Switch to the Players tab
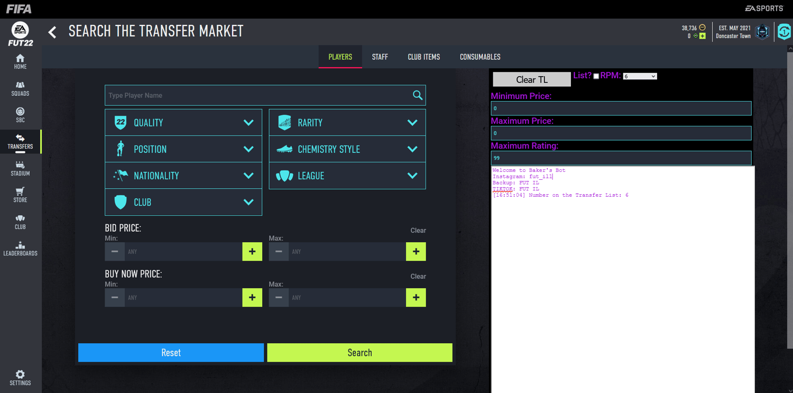The image size is (793, 393). tap(340, 57)
